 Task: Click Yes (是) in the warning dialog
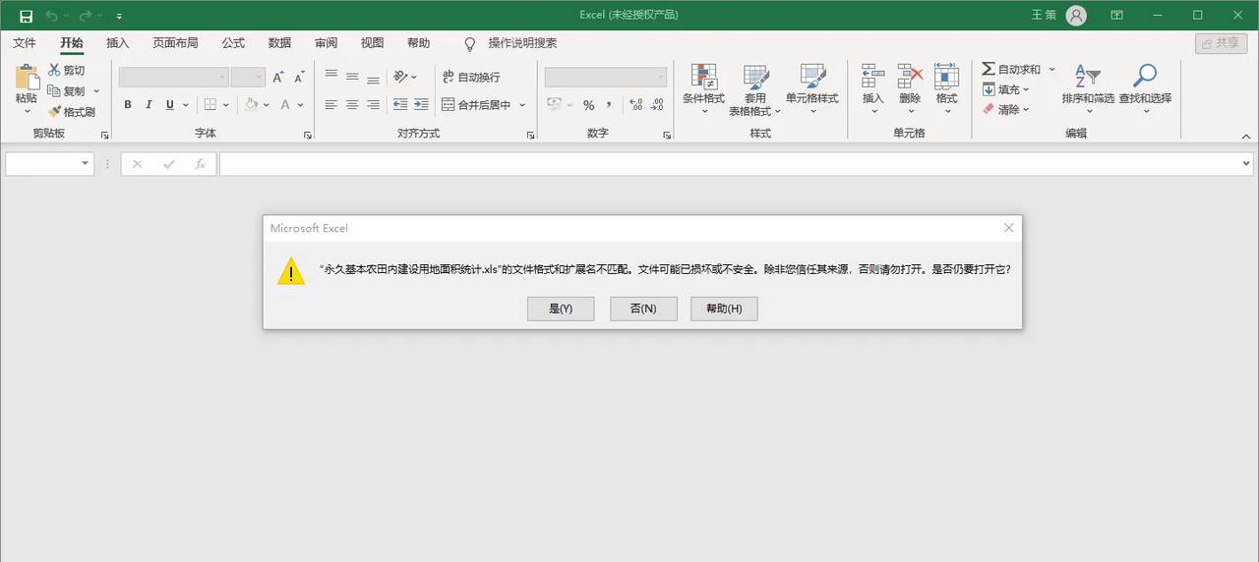click(561, 309)
